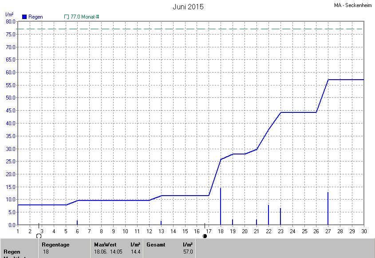Screen dimensions: 375x258
Task: Click the full moon icon near day 3
Action: point(39,236)
